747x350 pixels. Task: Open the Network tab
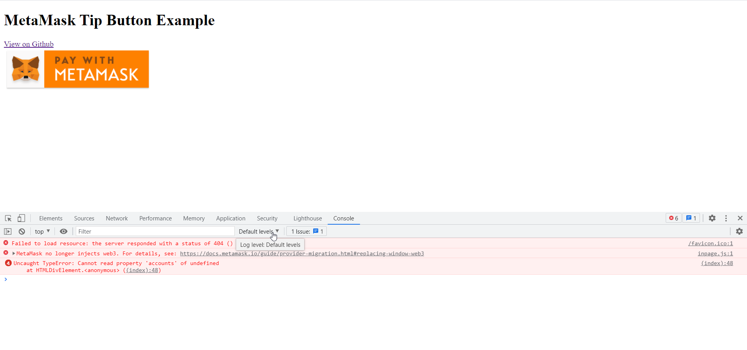tap(117, 218)
